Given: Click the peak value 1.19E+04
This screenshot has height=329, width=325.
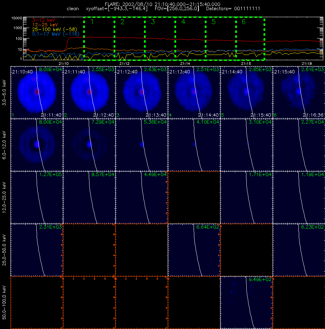Looking at the screenshot, I should [x=312, y=174].
